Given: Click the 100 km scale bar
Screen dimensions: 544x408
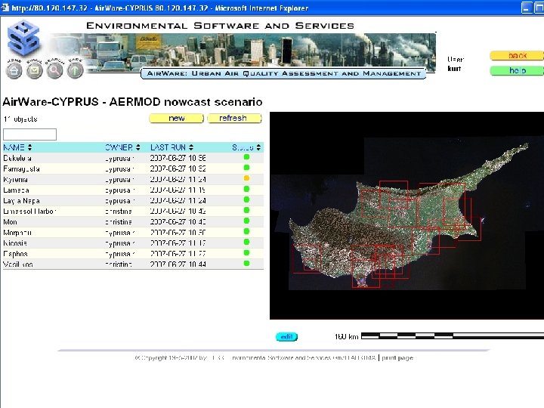Looking at the screenshot, I should click(x=453, y=335).
